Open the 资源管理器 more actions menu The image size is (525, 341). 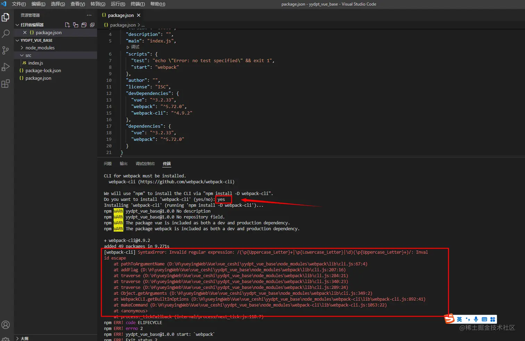pyautogui.click(x=89, y=15)
